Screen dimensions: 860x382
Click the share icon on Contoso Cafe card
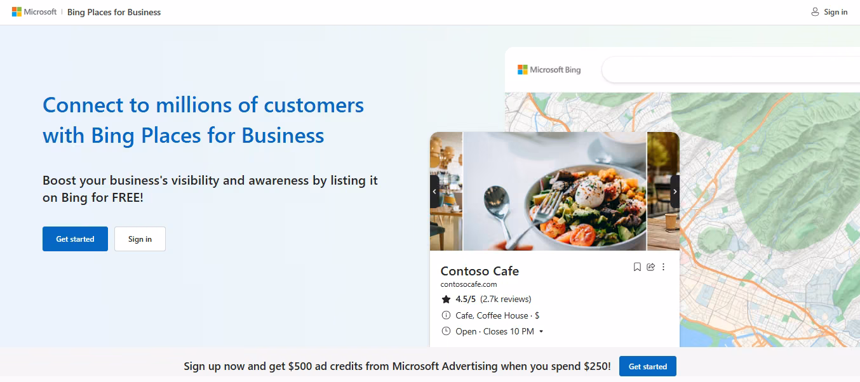650,267
